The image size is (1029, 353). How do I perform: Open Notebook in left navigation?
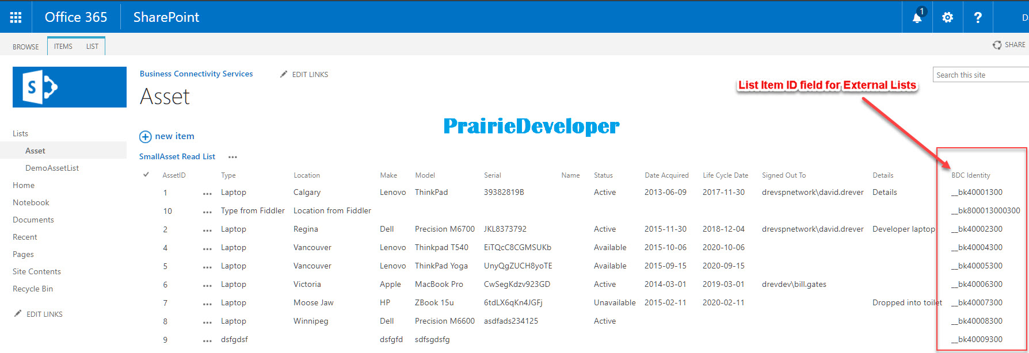pos(31,202)
